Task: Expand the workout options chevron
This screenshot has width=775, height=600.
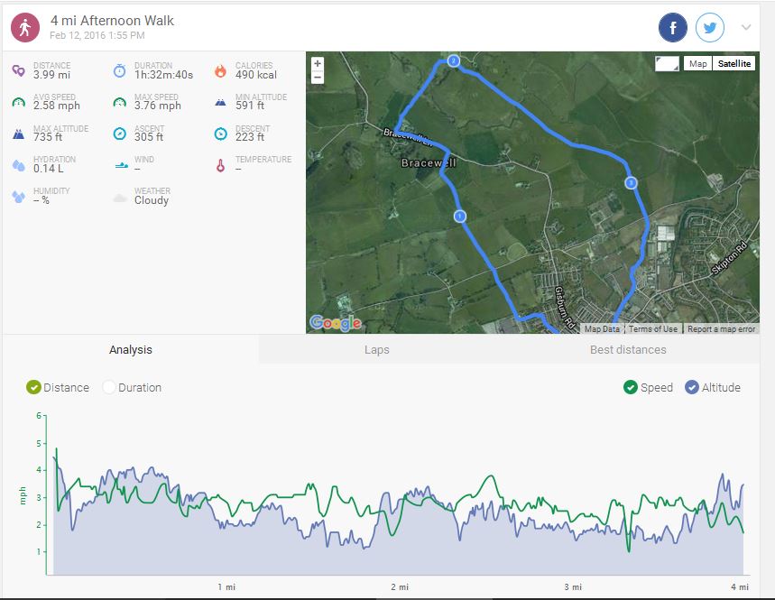Action: pos(746,27)
